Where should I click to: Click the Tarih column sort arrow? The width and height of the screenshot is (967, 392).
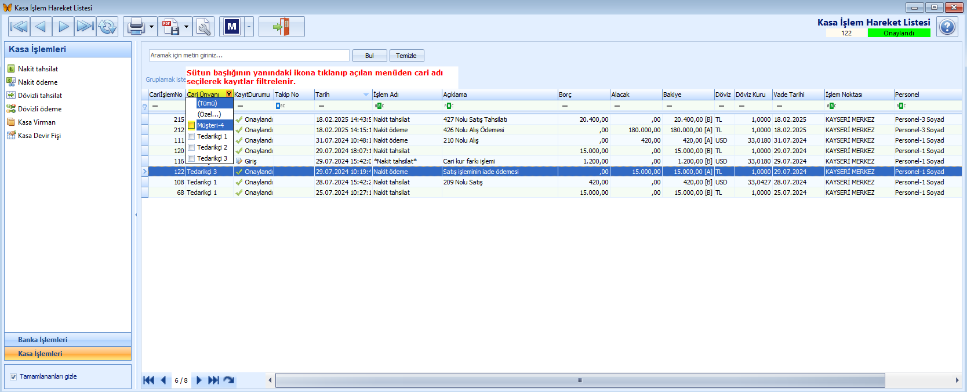(366, 95)
